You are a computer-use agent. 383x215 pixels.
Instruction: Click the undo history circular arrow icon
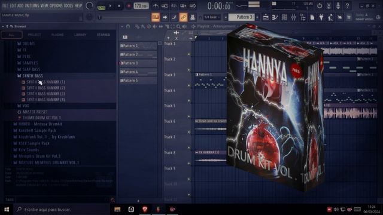320,5
